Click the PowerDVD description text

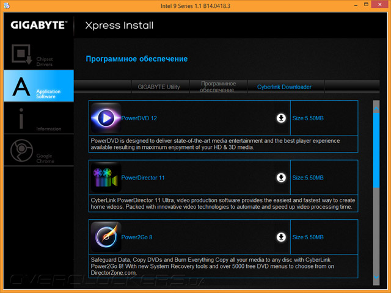coord(215,144)
